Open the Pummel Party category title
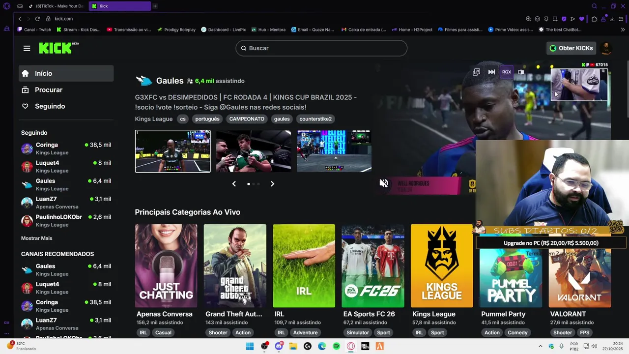The width and height of the screenshot is (629, 354). pos(503,314)
